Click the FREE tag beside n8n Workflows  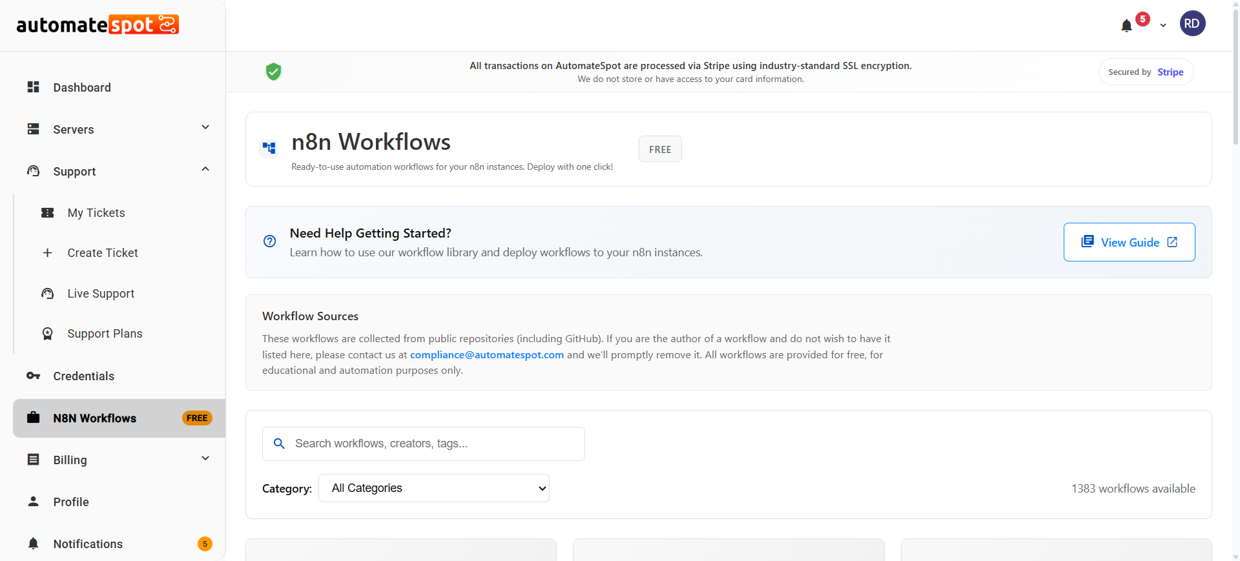coord(660,149)
